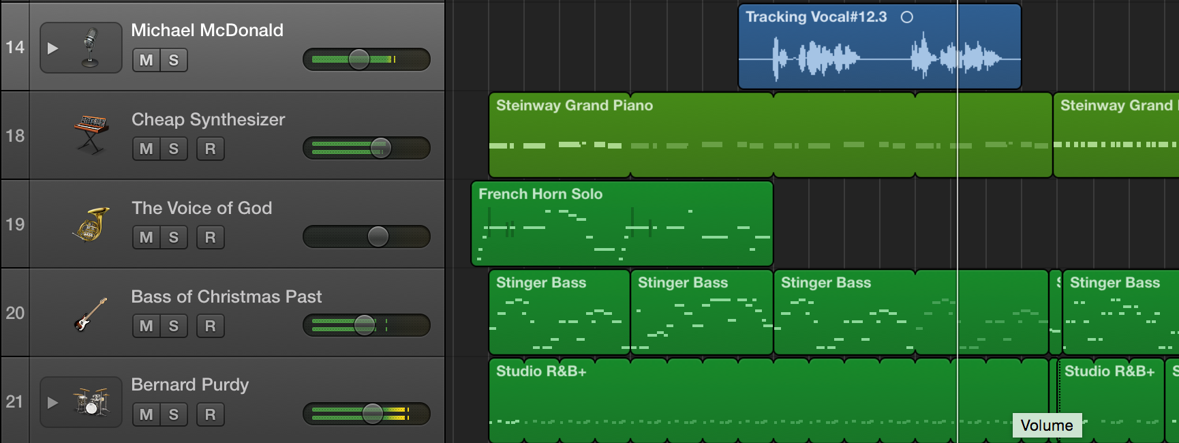The width and height of the screenshot is (1179, 443).
Task: Click the Cheap Synthesizer keyboard icon
Action: [x=91, y=134]
